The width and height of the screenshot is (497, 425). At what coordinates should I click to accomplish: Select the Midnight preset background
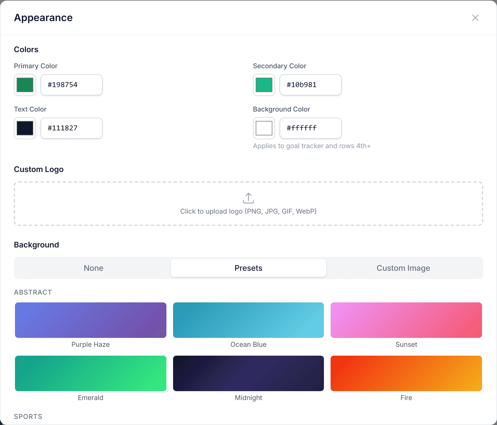pos(248,373)
